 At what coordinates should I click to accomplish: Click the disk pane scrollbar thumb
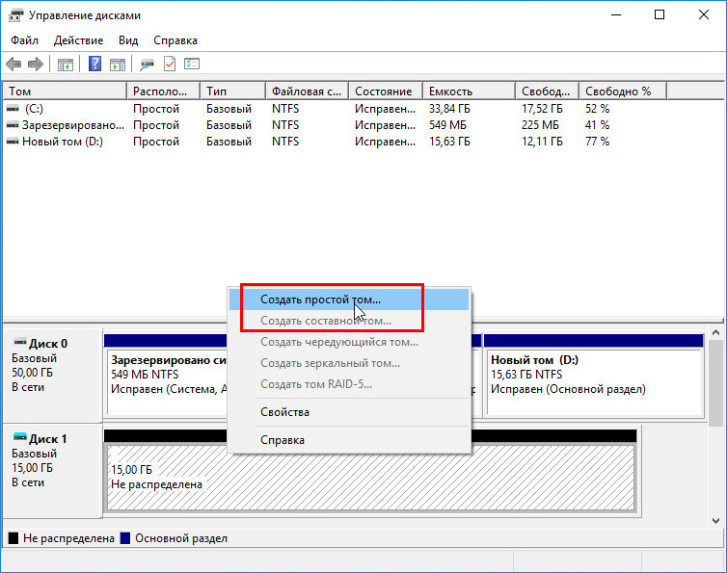715,382
